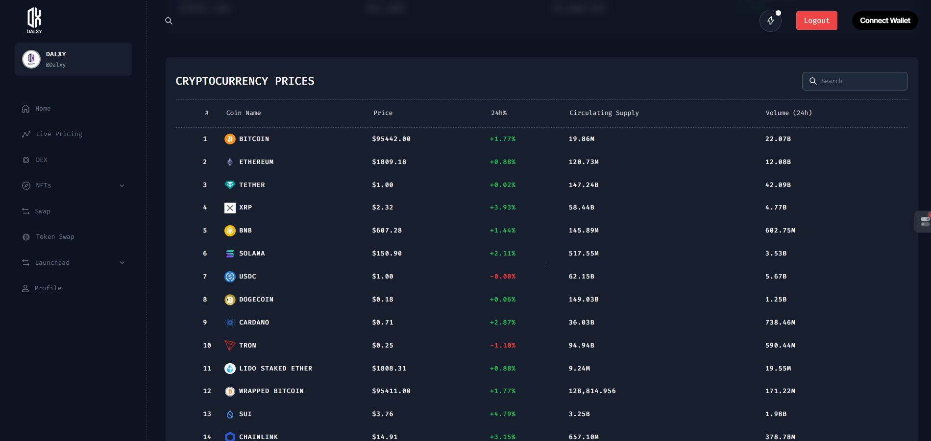Open Profile in the sidebar
Image resolution: width=931 pixels, height=441 pixels.
click(x=48, y=288)
